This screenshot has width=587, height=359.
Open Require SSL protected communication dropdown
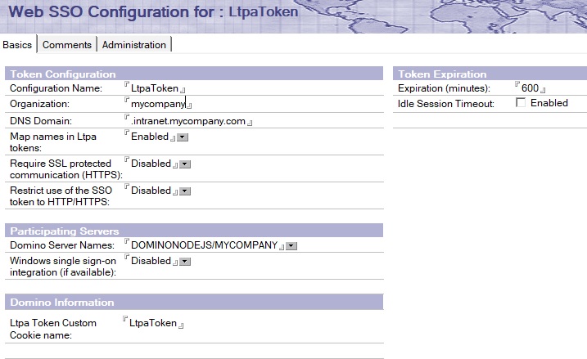pos(185,164)
